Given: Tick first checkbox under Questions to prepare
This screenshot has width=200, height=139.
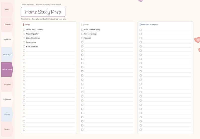Looking at the screenshot, I should [141, 30].
